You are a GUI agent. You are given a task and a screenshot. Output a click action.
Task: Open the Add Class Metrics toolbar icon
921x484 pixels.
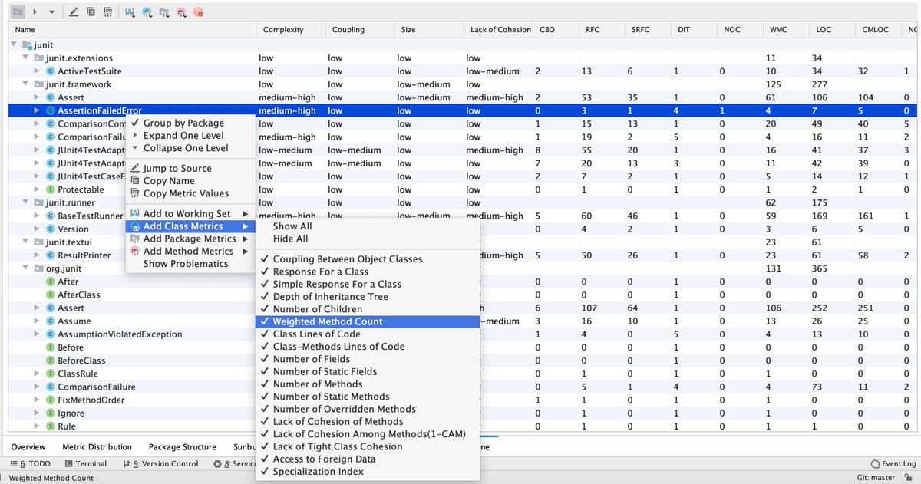[x=147, y=12]
